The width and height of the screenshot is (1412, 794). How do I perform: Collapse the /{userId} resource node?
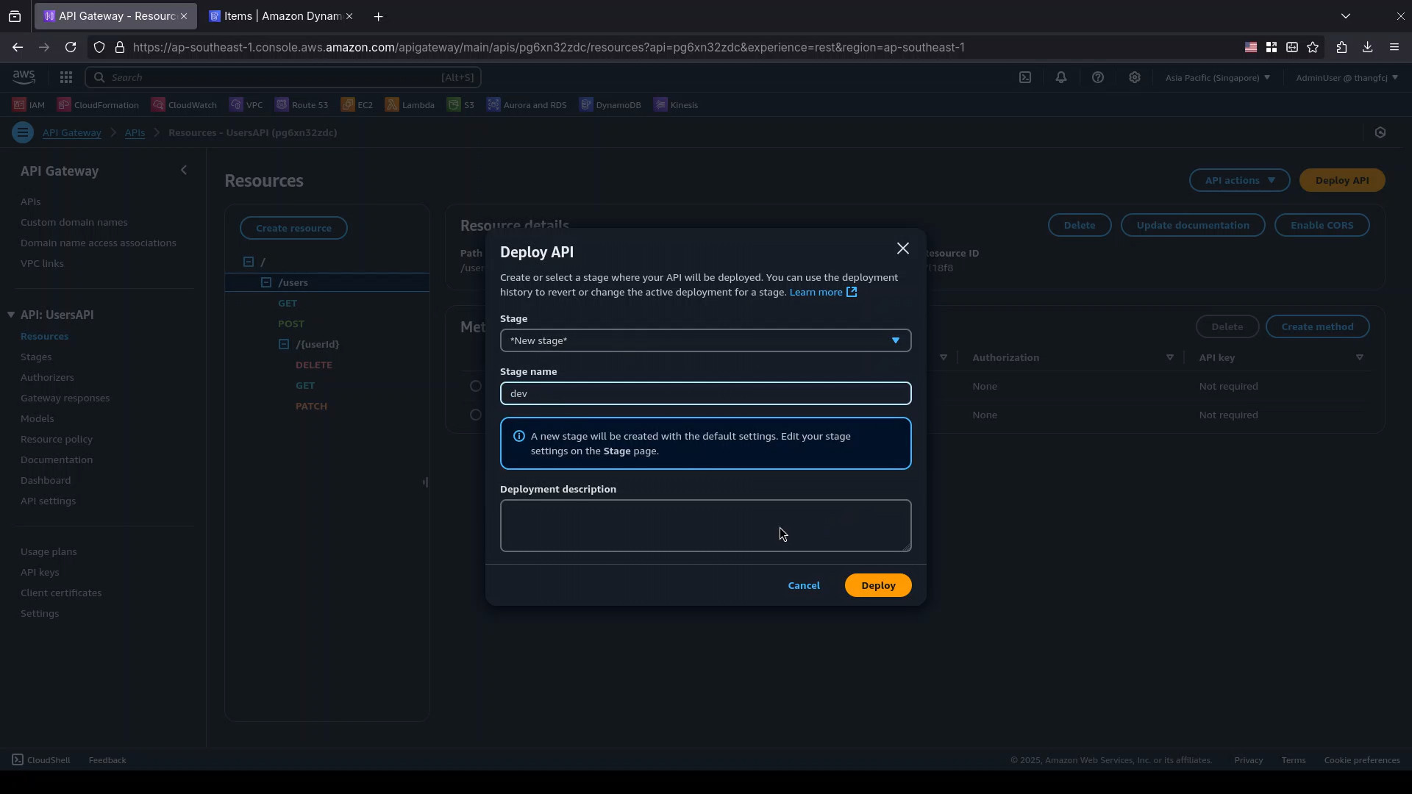tap(284, 344)
